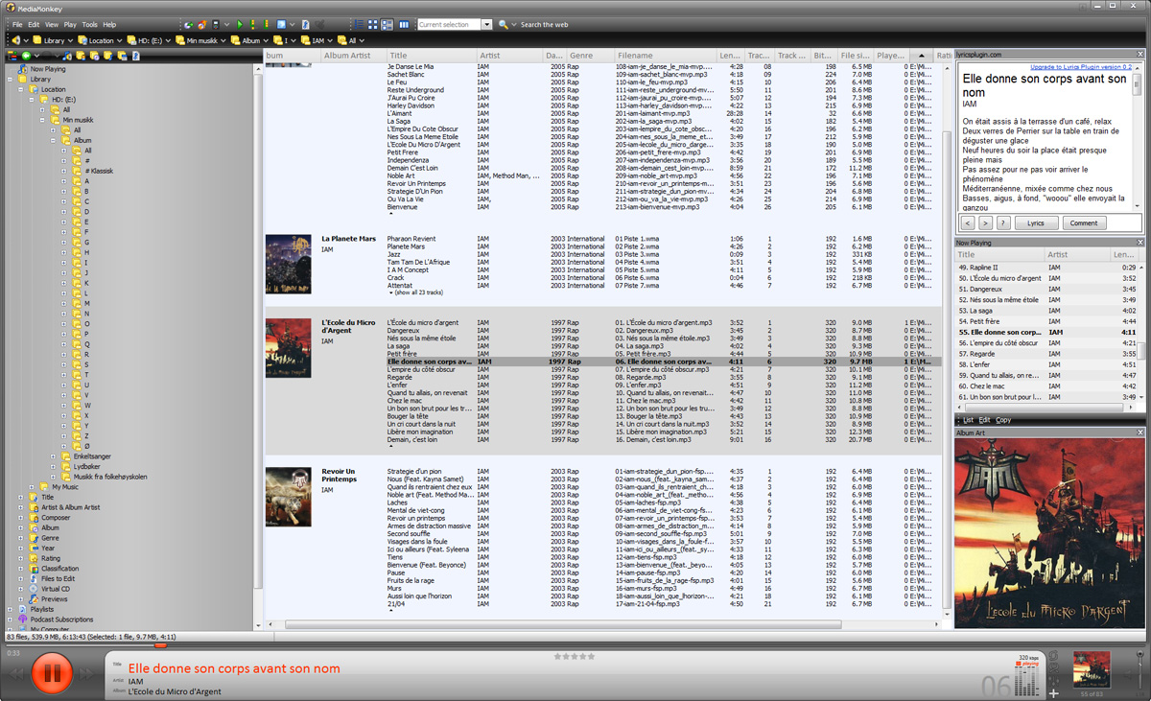Select track Planete Mars in the track list
The image size is (1151, 701).
pyautogui.click(x=406, y=246)
